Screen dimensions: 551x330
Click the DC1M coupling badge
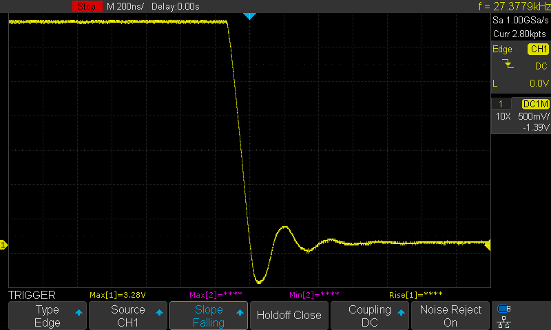click(535, 103)
